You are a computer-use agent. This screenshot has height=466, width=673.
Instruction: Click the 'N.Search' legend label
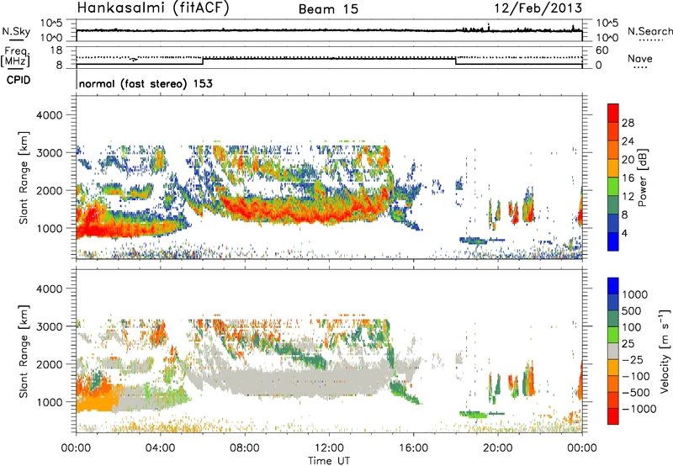pos(649,31)
